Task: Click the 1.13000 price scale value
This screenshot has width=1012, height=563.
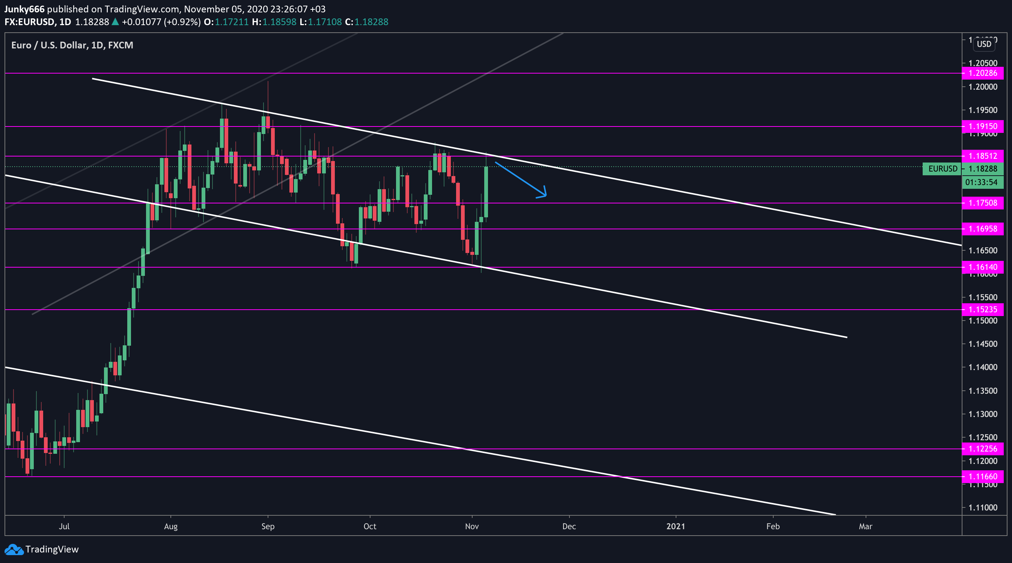Action: (x=983, y=414)
